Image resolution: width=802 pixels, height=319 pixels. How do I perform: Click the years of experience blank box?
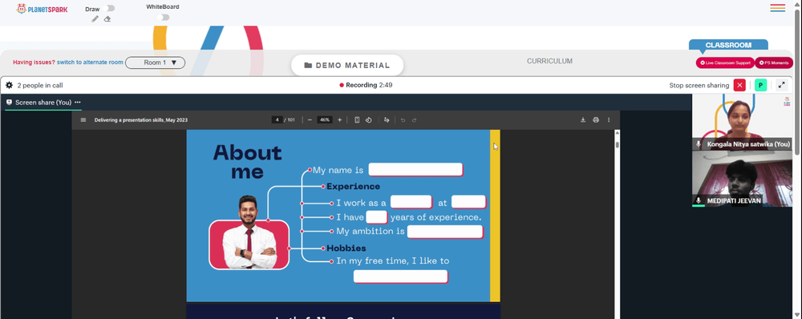coord(376,217)
